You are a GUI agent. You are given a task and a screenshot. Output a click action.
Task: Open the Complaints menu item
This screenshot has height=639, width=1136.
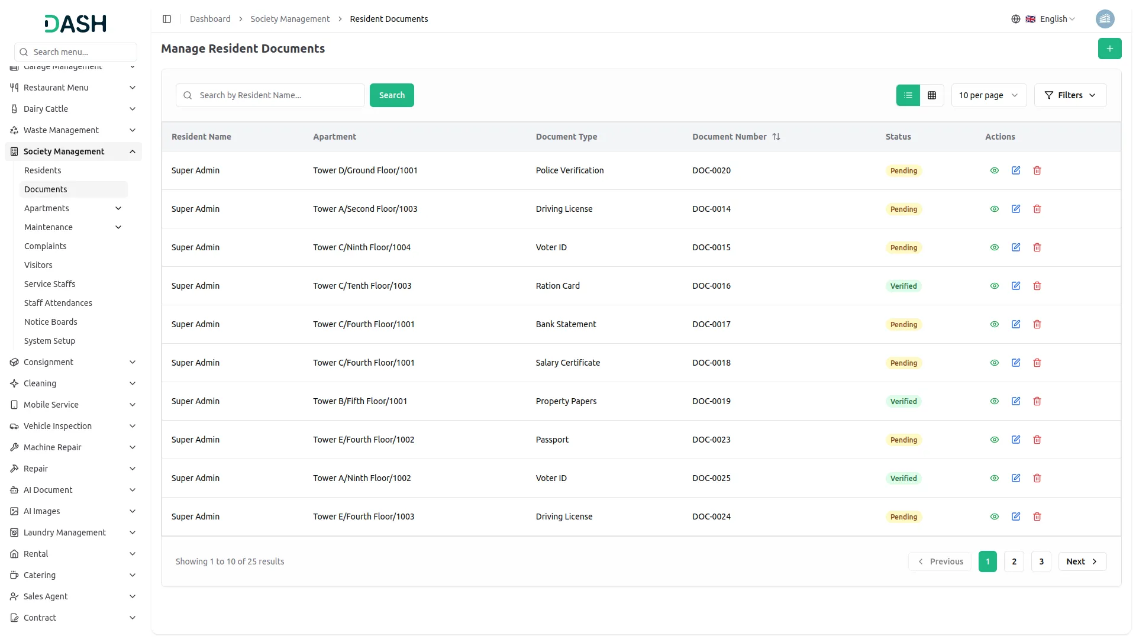(45, 246)
